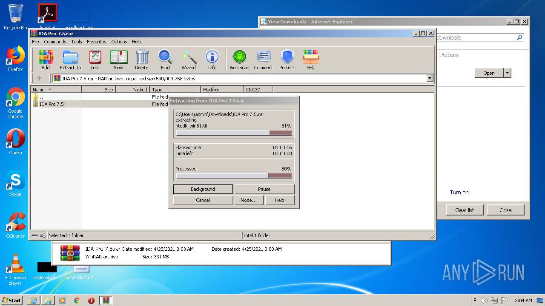Open hardcalled.rtf desktop file
This screenshot has height=306, width=545.
pos(79,272)
